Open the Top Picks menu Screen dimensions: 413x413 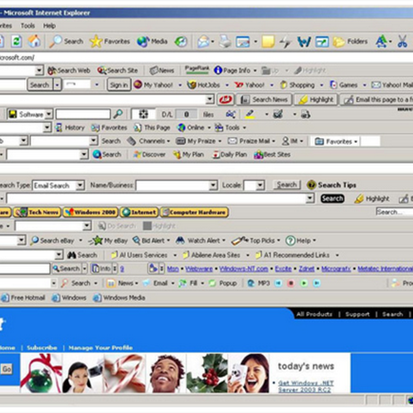[256, 241]
